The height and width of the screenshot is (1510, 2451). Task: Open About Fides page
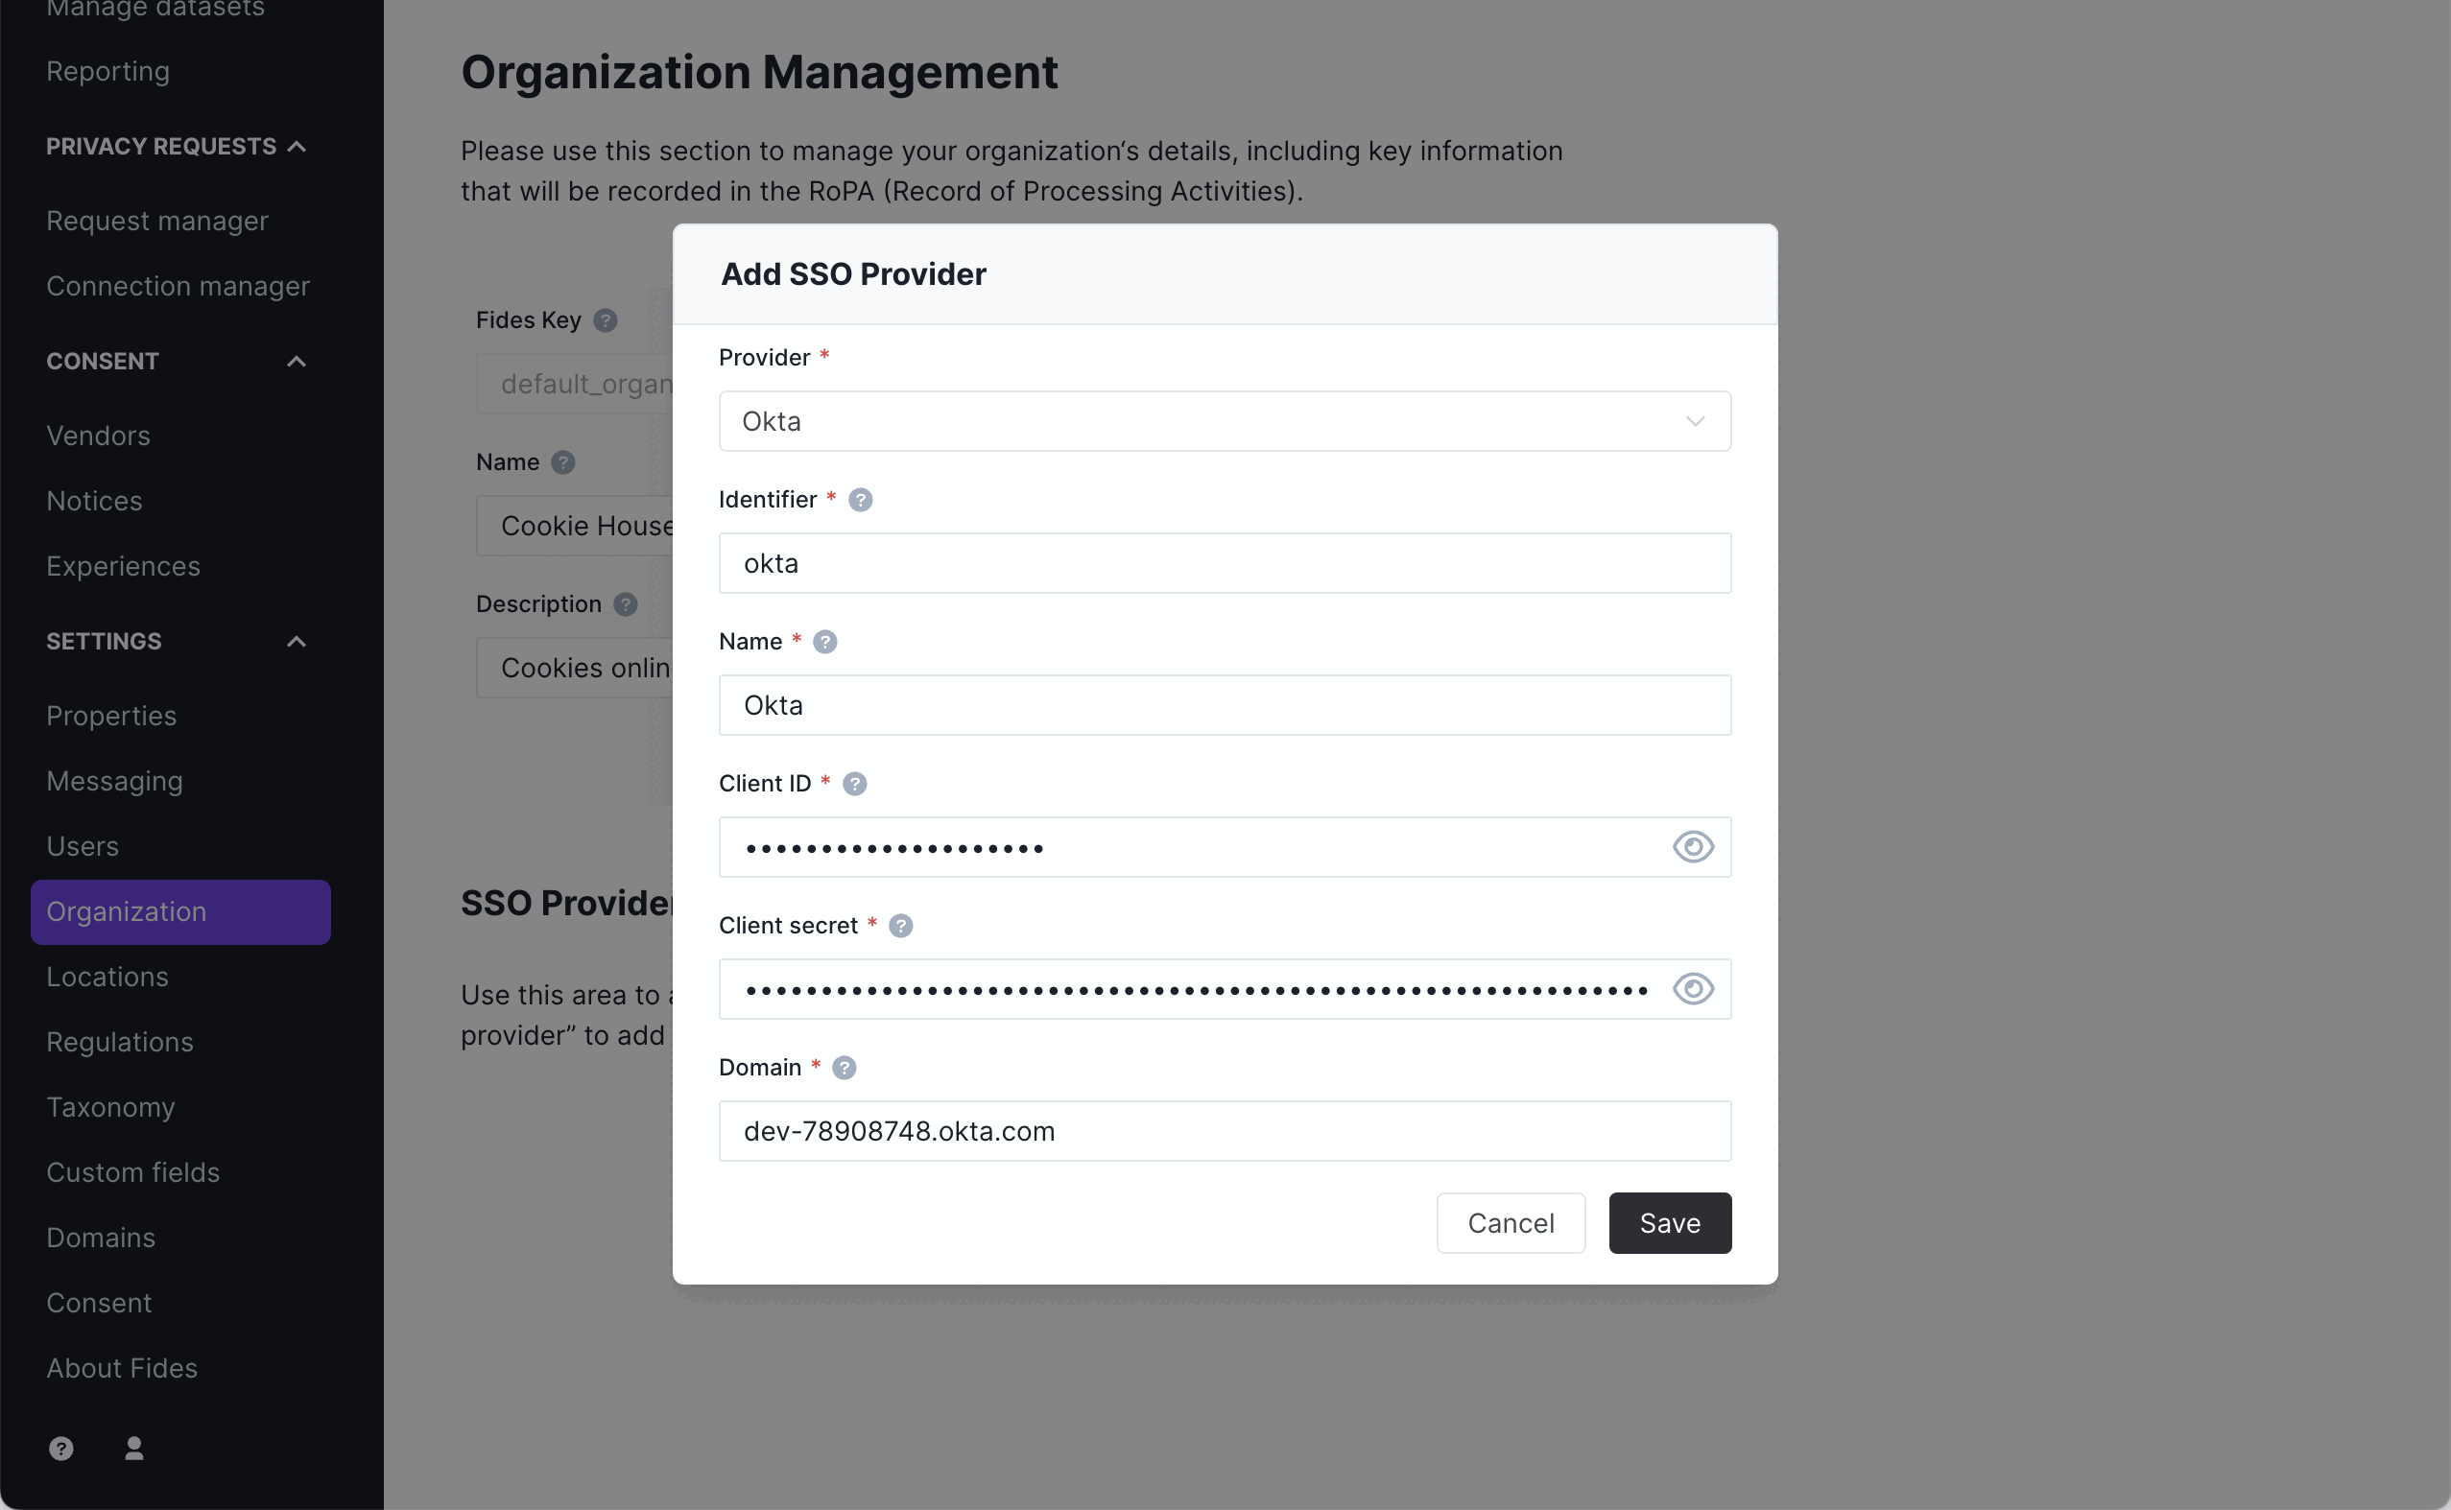click(x=122, y=1368)
